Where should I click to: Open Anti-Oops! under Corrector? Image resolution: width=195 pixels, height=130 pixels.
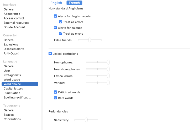[x=11, y=53]
